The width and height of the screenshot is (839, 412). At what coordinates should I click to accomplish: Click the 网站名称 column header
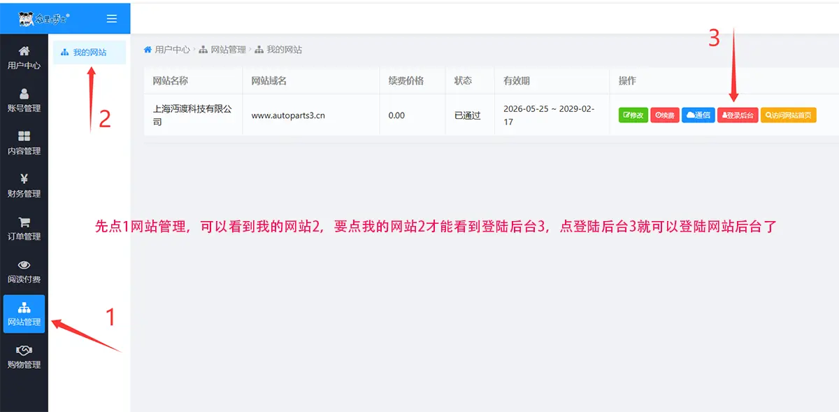(x=171, y=80)
